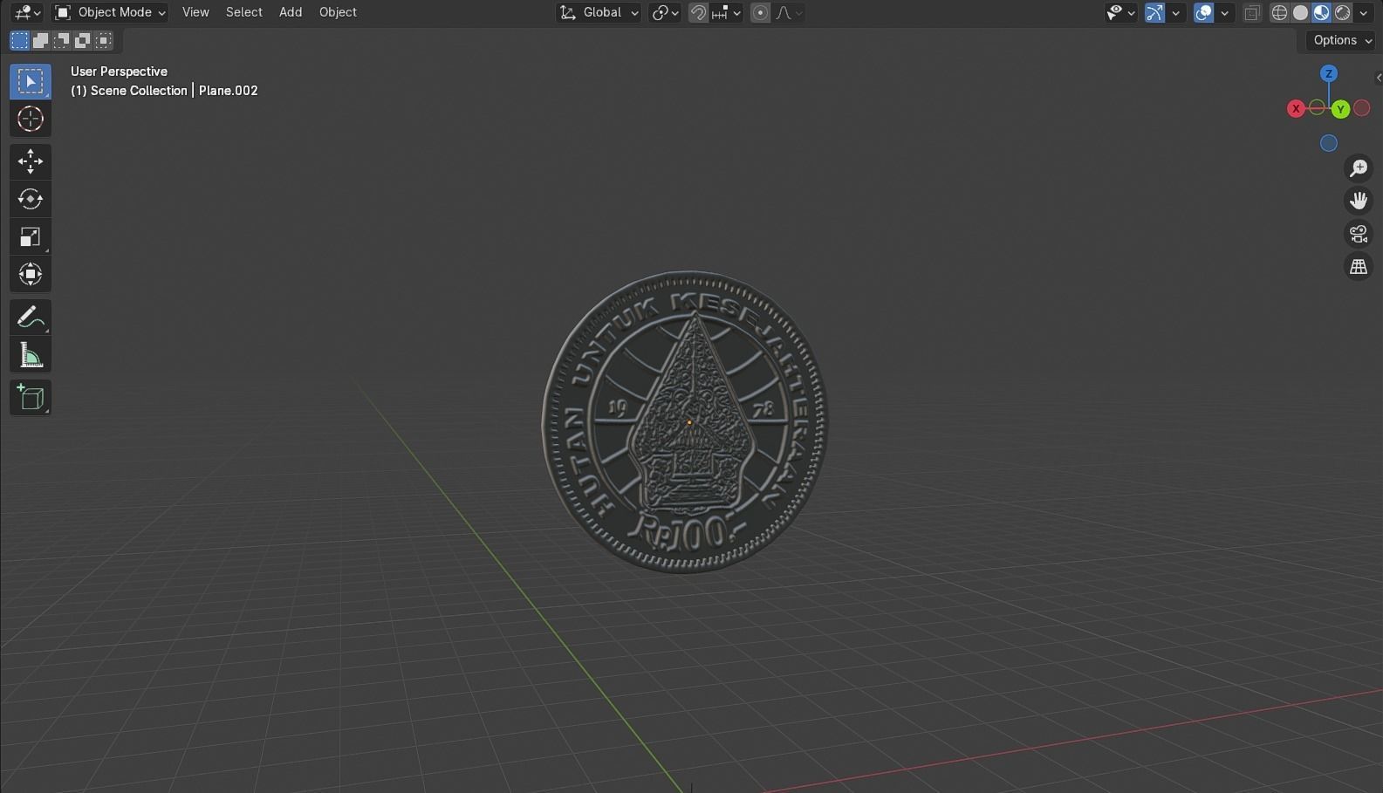The height and width of the screenshot is (793, 1383).
Task: Select the Select Box tool
Action: pyautogui.click(x=31, y=81)
